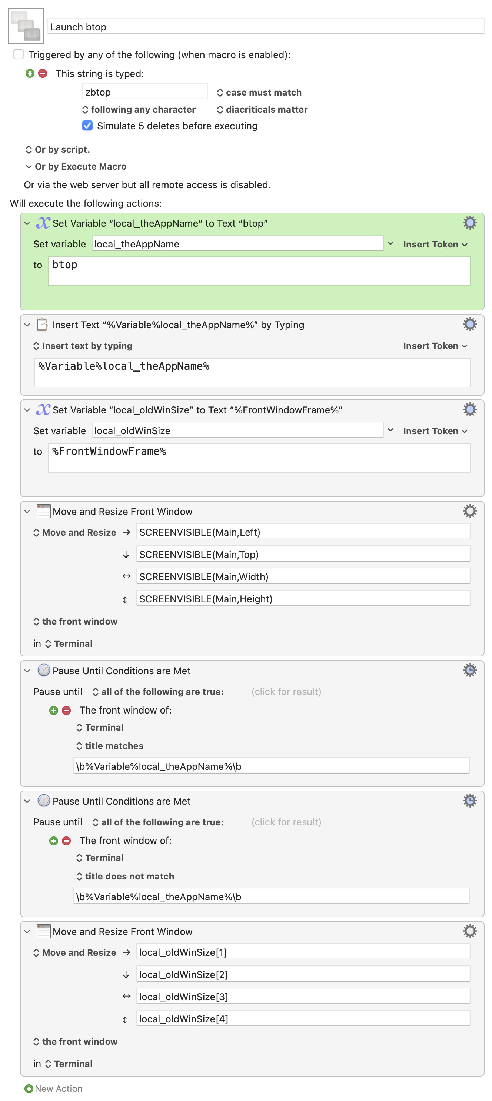
Task: Open Insert Token menu in Insert Text action
Action: pyautogui.click(x=435, y=345)
